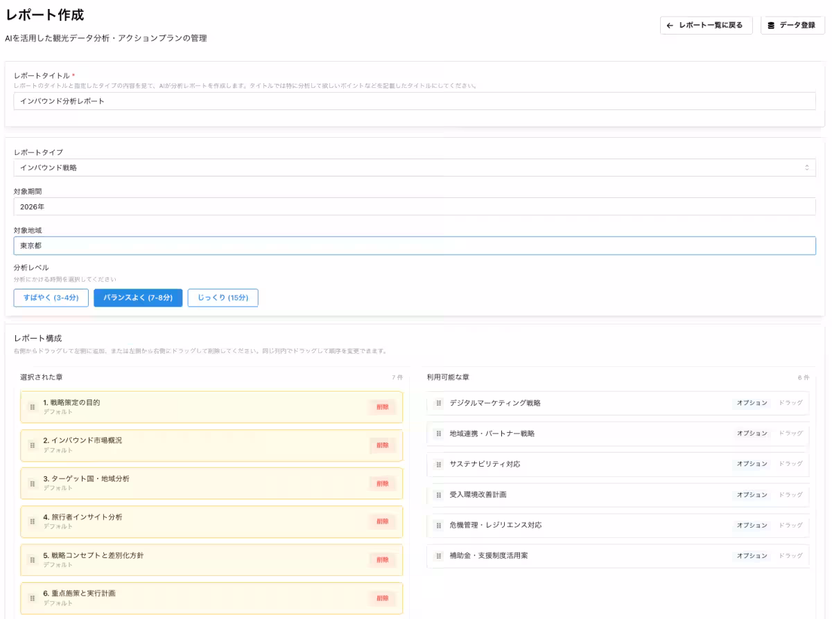
Task: Click the 対象地域 field showing 東京都
Action: coord(414,246)
